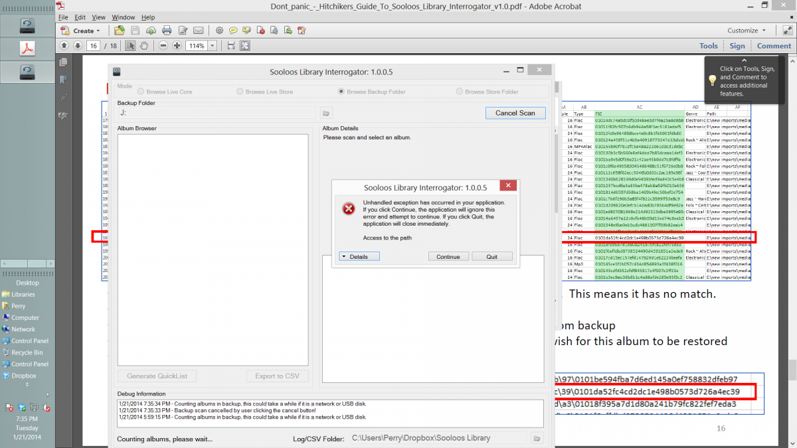Add a sticky note comment via speech-bubble icon
This screenshot has height=448, width=797.
click(234, 31)
